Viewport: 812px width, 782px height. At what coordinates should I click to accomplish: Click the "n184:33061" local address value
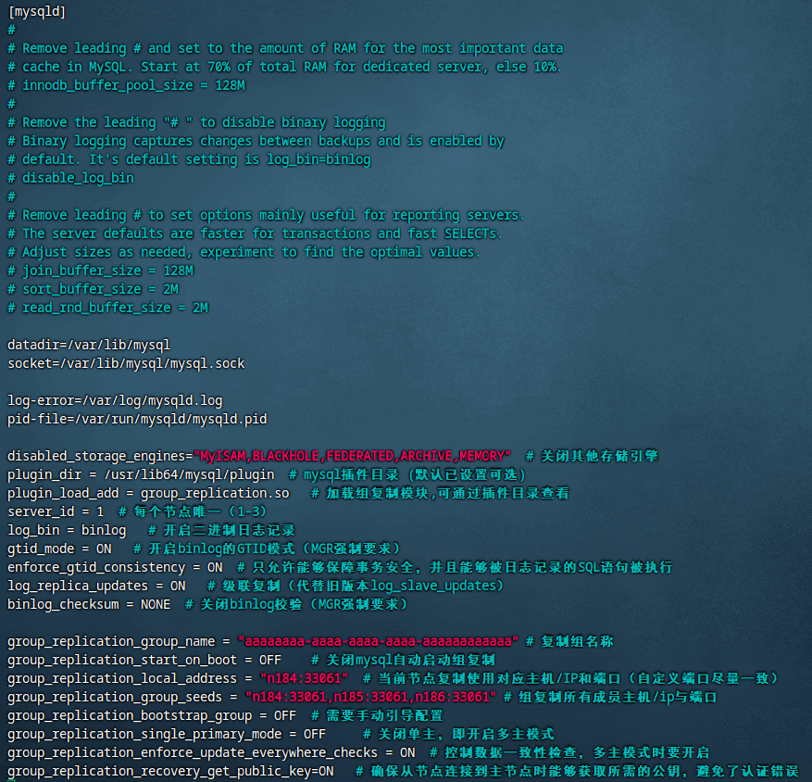(x=296, y=678)
